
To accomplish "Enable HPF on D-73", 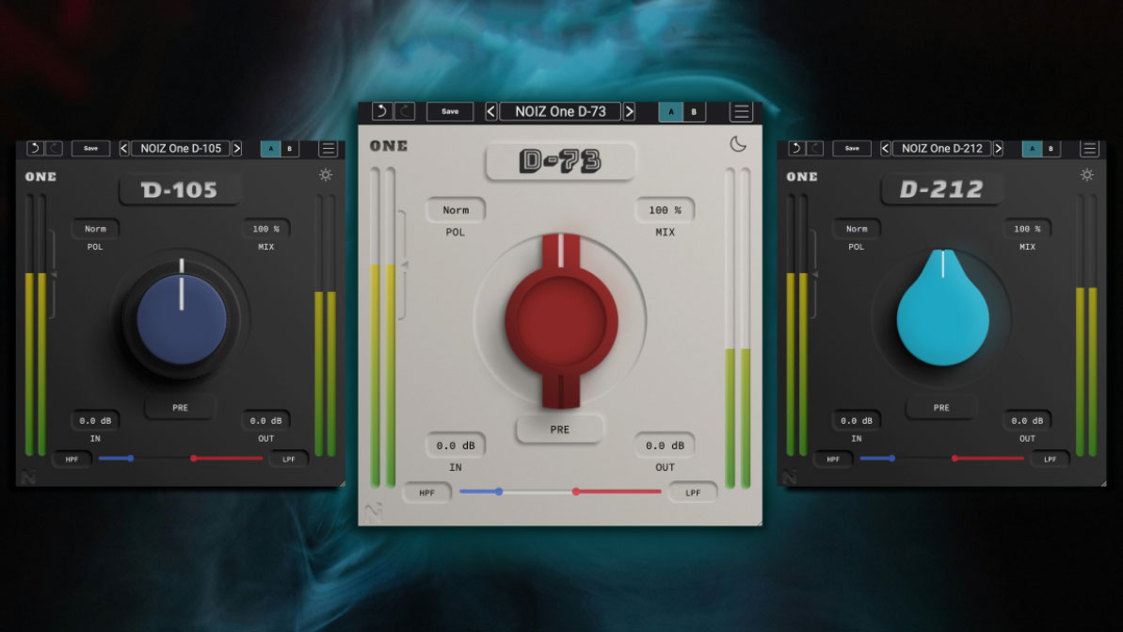I will coord(426,491).
